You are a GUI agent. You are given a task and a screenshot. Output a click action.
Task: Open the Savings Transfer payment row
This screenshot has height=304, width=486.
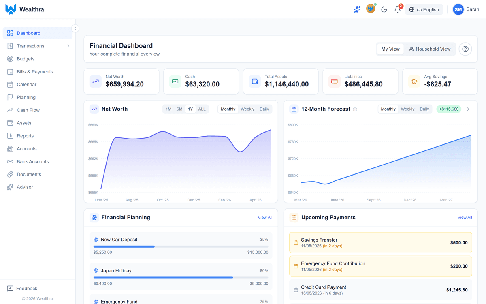tap(381, 242)
